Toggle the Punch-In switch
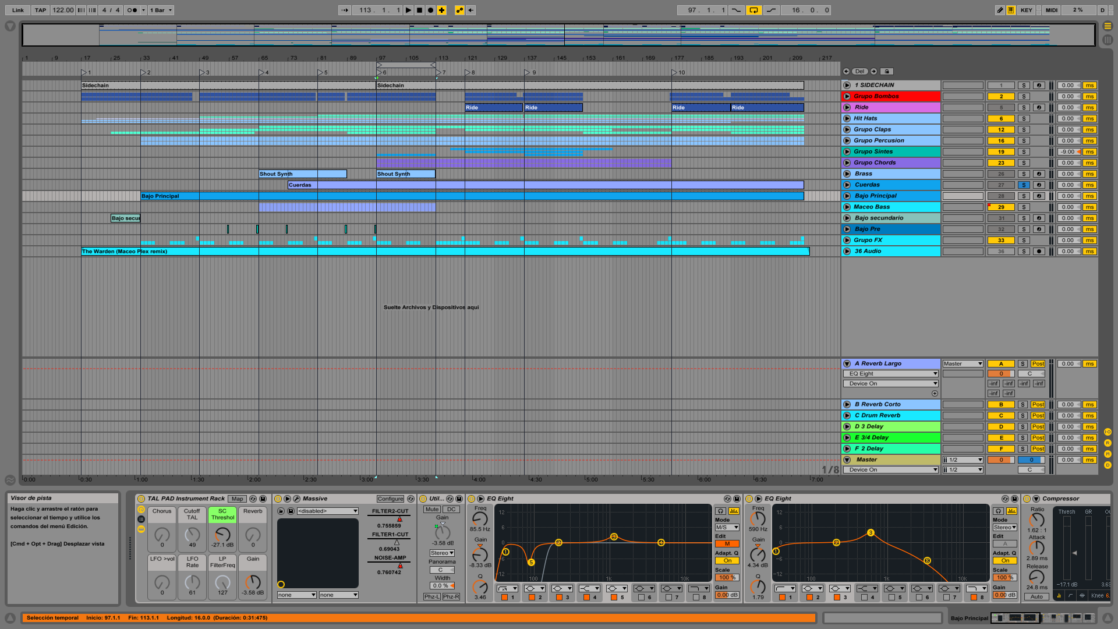The height and width of the screenshot is (629, 1118). point(736,10)
